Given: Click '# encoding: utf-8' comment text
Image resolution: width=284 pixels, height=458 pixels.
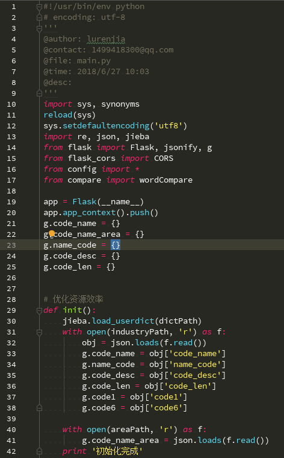Looking at the screenshot, I should point(84,17).
